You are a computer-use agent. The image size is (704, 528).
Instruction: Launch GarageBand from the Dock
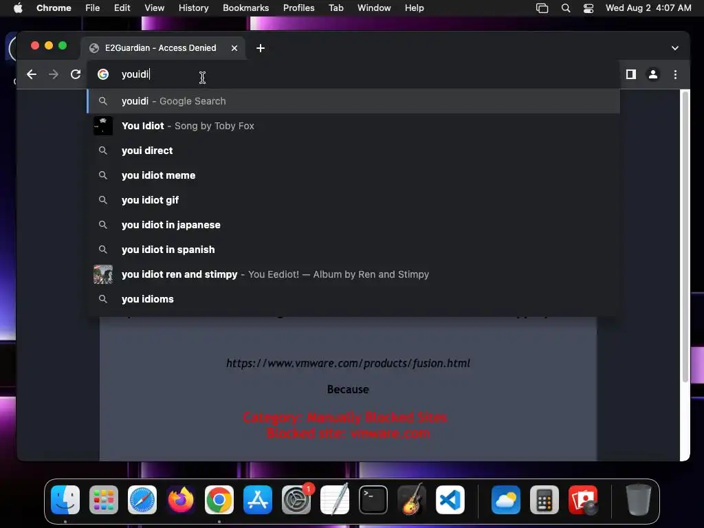point(412,500)
